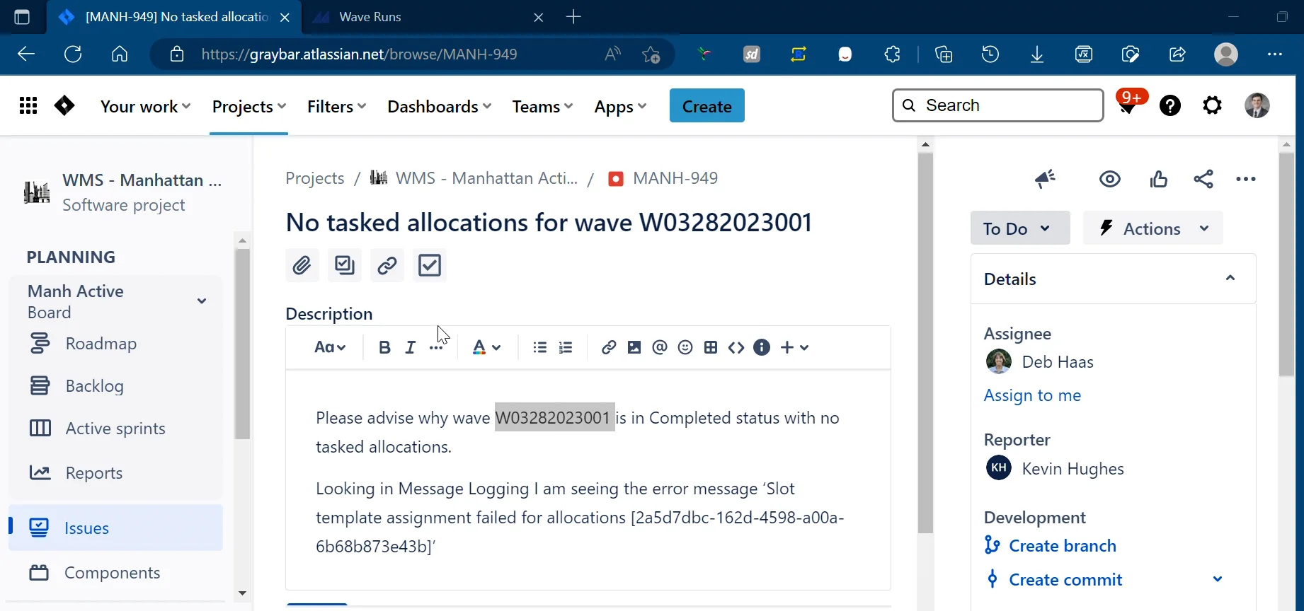
Task: Open the text styles dropdown in editor
Action: [330, 347]
